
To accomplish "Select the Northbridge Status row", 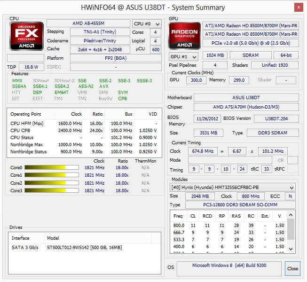I will 84,152.
